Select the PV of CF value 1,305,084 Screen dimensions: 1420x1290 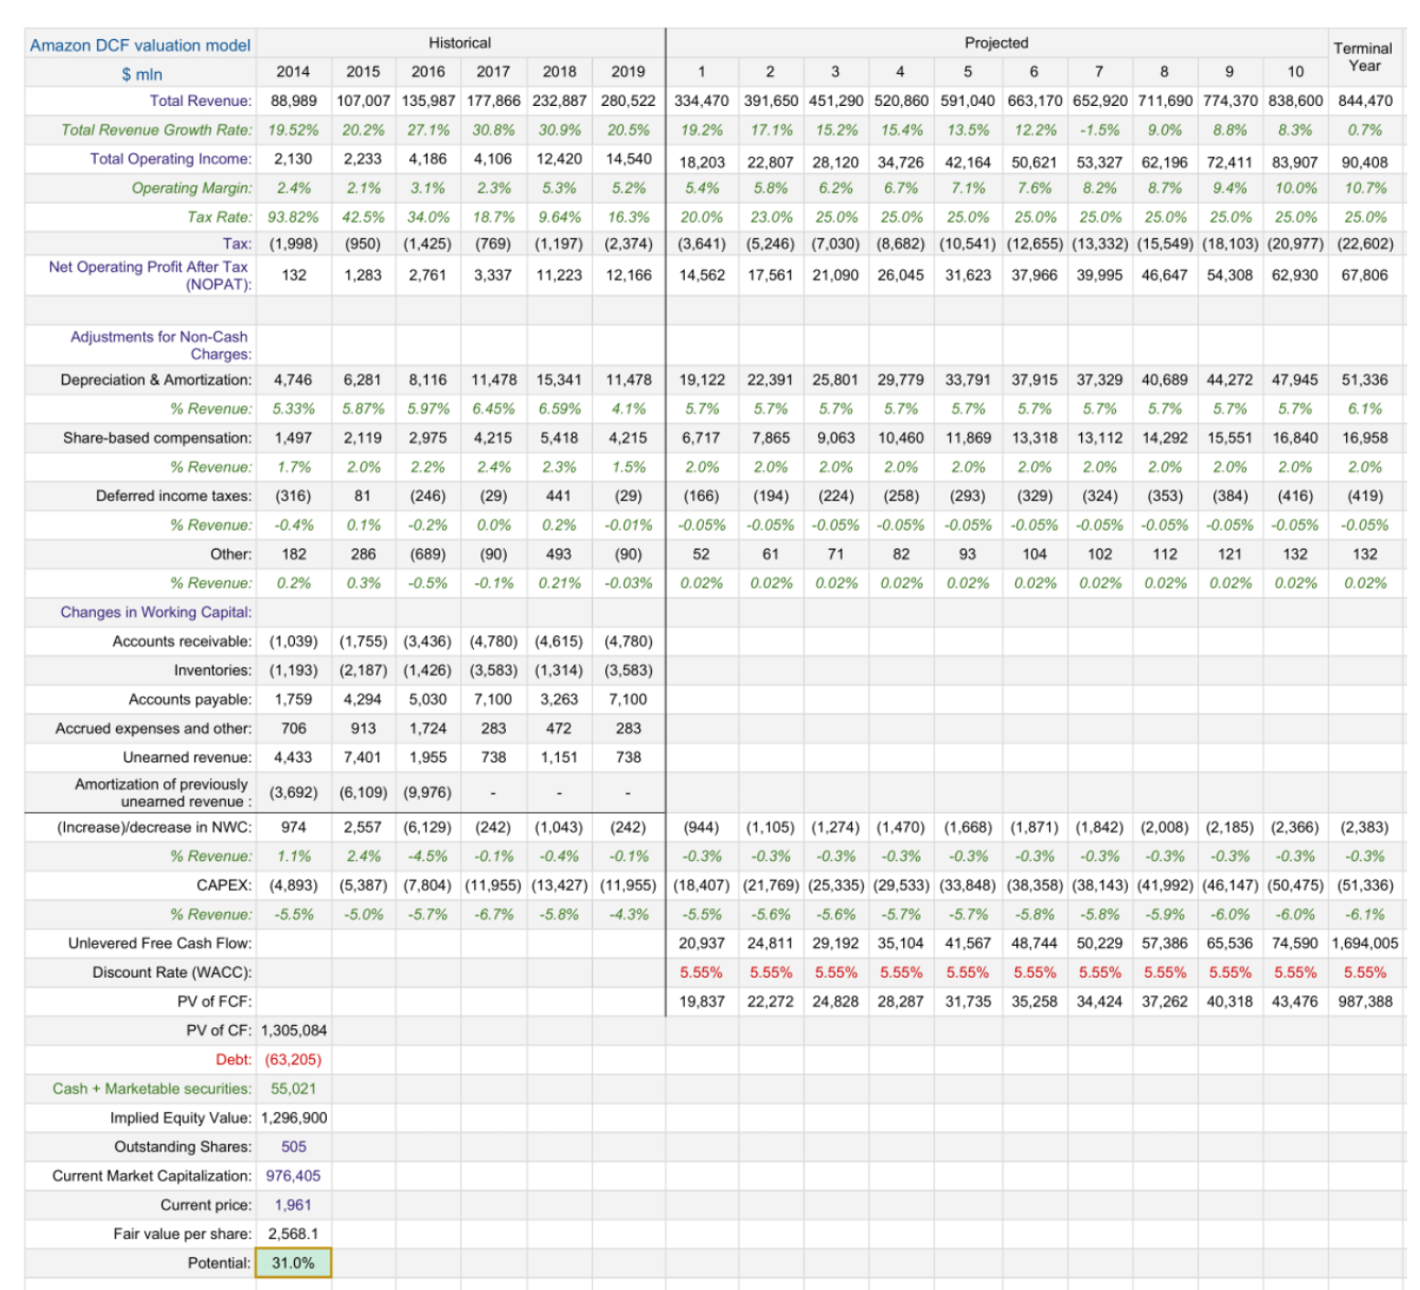(x=293, y=1030)
